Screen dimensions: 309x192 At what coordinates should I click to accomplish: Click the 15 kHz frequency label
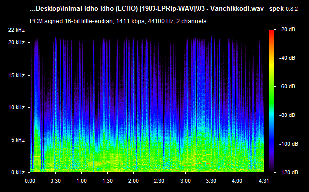click(16, 75)
